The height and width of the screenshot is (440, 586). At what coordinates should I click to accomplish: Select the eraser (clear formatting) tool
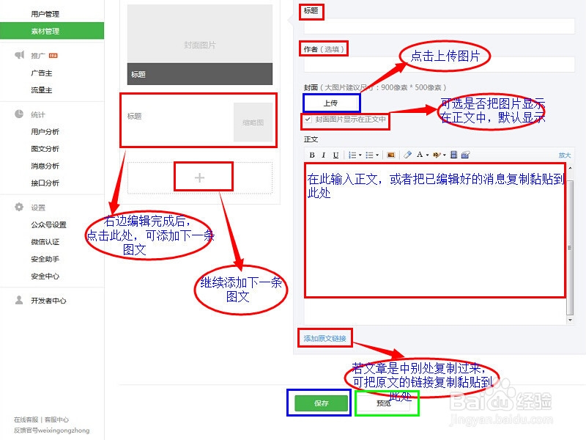click(x=408, y=155)
